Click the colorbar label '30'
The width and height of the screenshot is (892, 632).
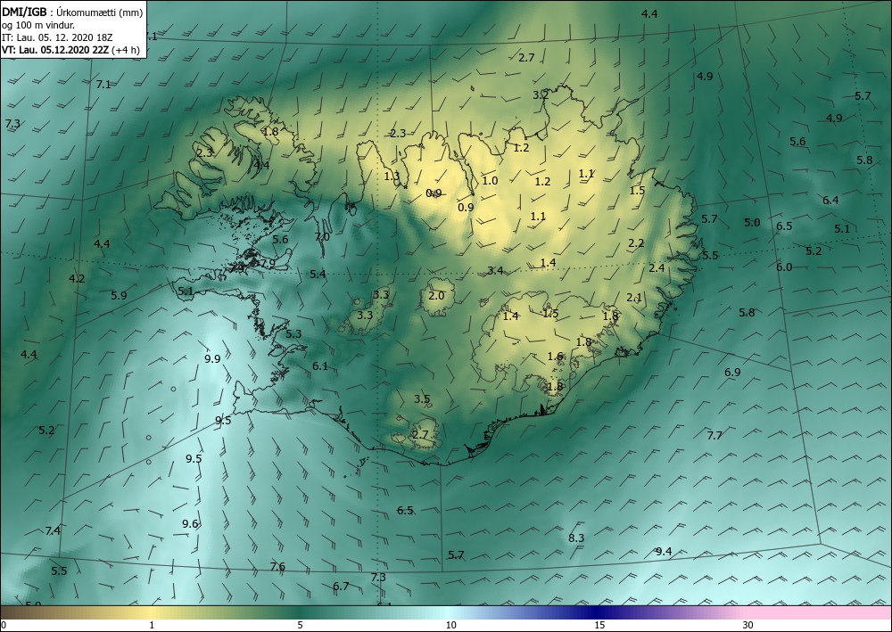point(748,625)
